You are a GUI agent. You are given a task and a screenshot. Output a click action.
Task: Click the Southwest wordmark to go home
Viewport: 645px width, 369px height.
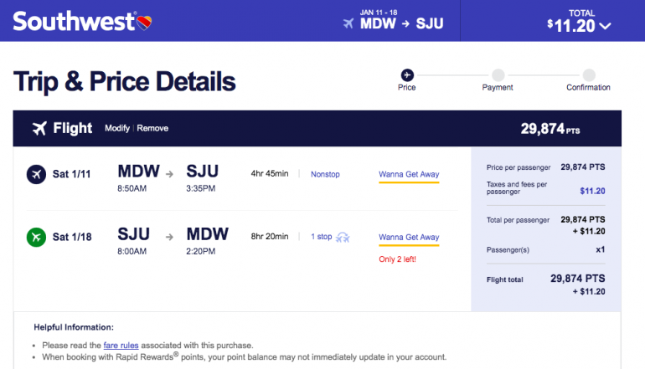click(74, 21)
